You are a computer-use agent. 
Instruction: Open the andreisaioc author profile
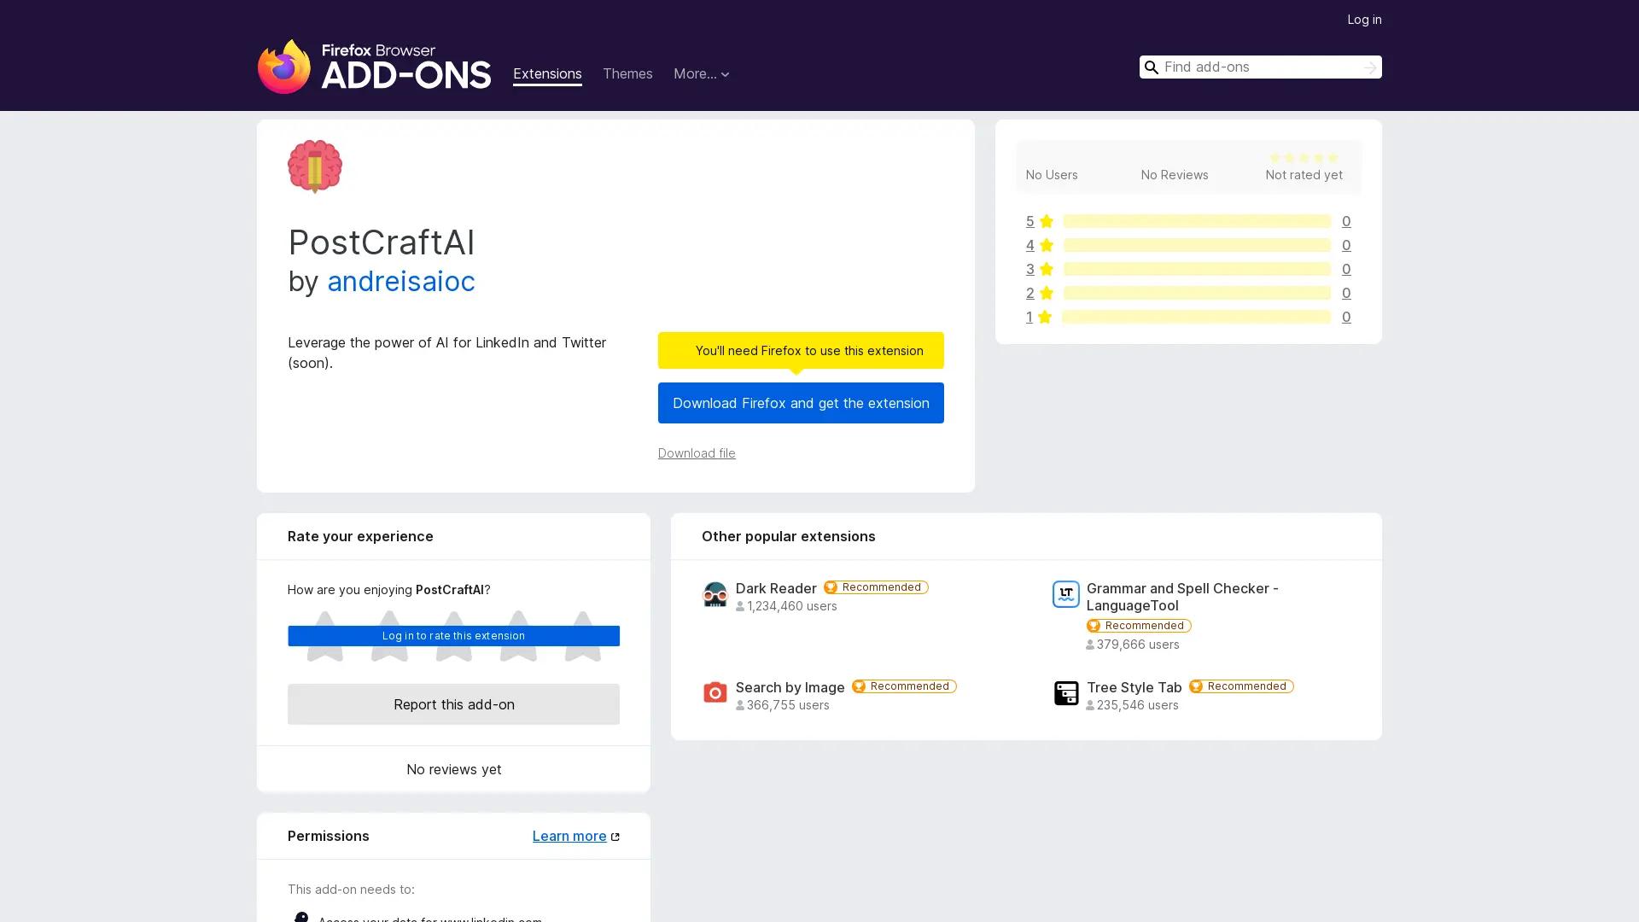401,282
